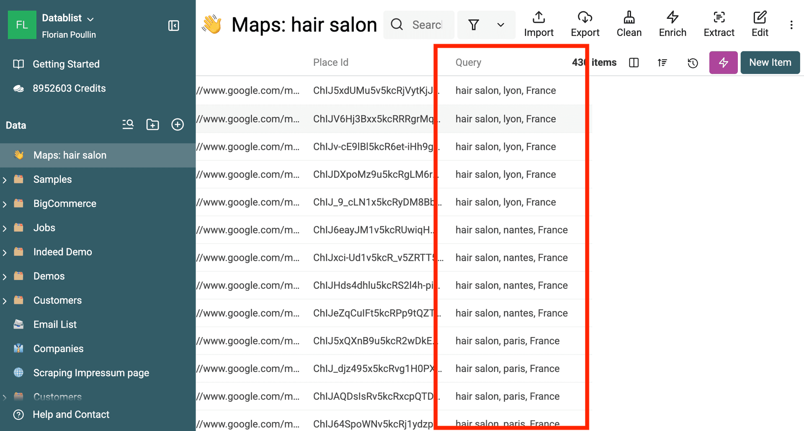This screenshot has height=431, width=804.
Task: Open the version history icon
Action: point(693,62)
